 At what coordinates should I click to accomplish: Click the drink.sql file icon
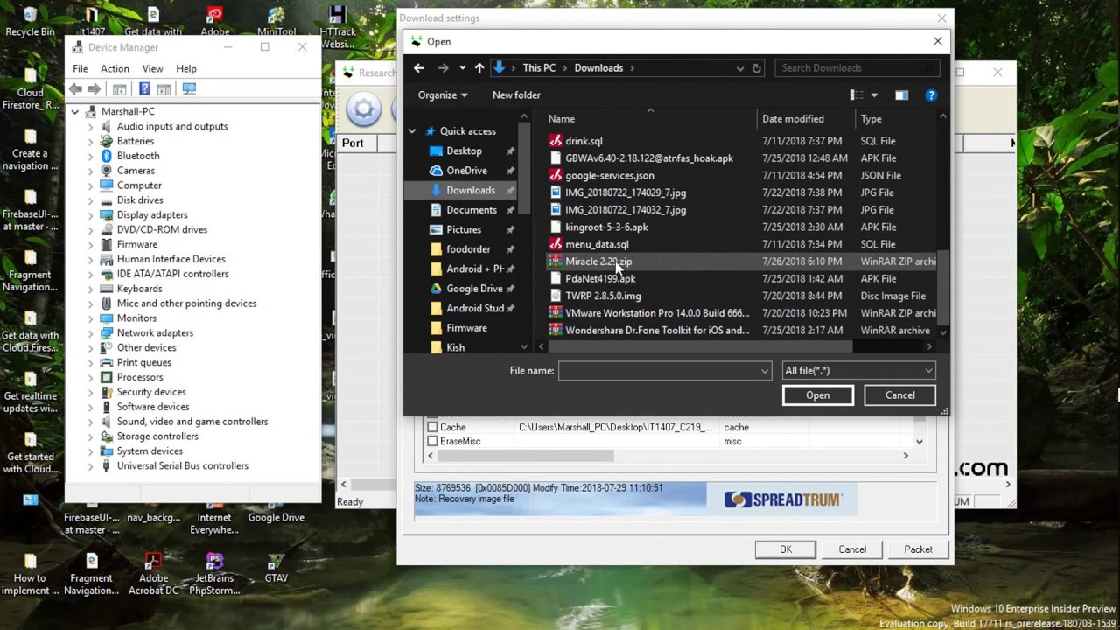click(x=555, y=141)
